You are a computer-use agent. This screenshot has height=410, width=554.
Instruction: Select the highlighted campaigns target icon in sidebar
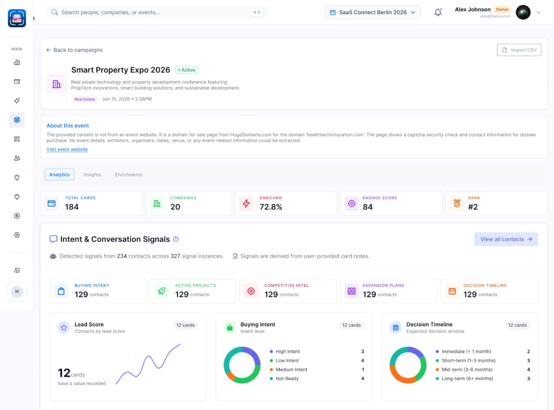pos(17,120)
